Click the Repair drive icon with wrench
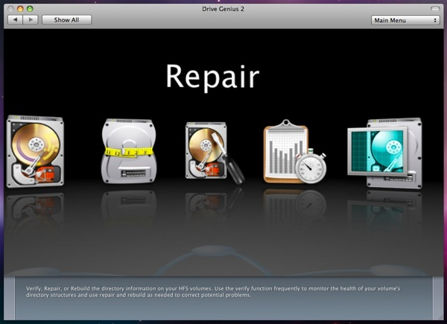Image resolution: width=447 pixels, height=324 pixels. 212,153
